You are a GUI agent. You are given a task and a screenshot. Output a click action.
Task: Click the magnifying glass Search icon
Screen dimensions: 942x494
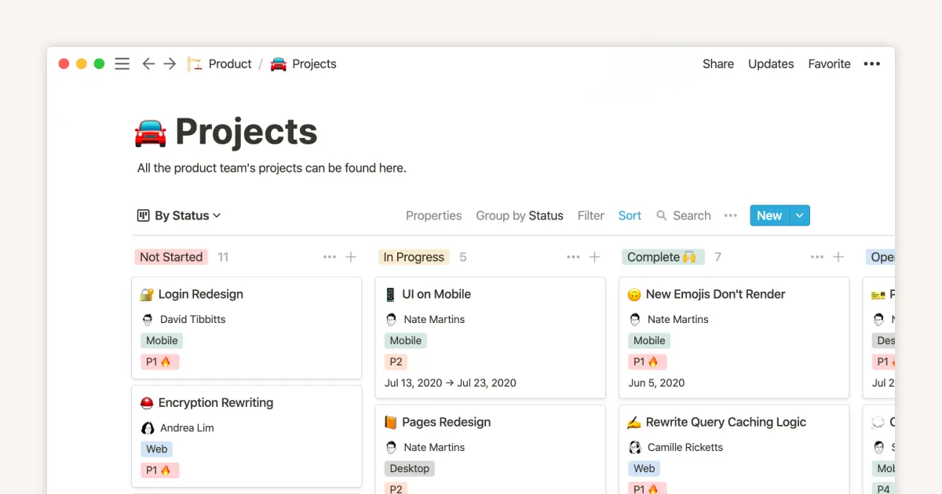[662, 215]
